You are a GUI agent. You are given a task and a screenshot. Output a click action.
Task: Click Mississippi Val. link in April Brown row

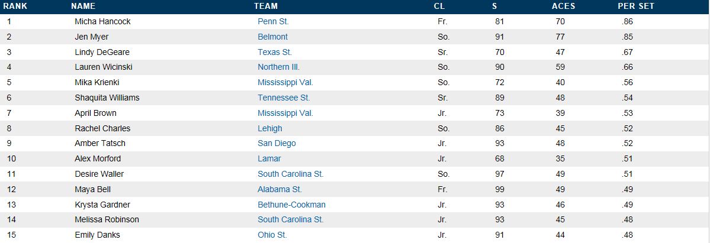pos(285,113)
